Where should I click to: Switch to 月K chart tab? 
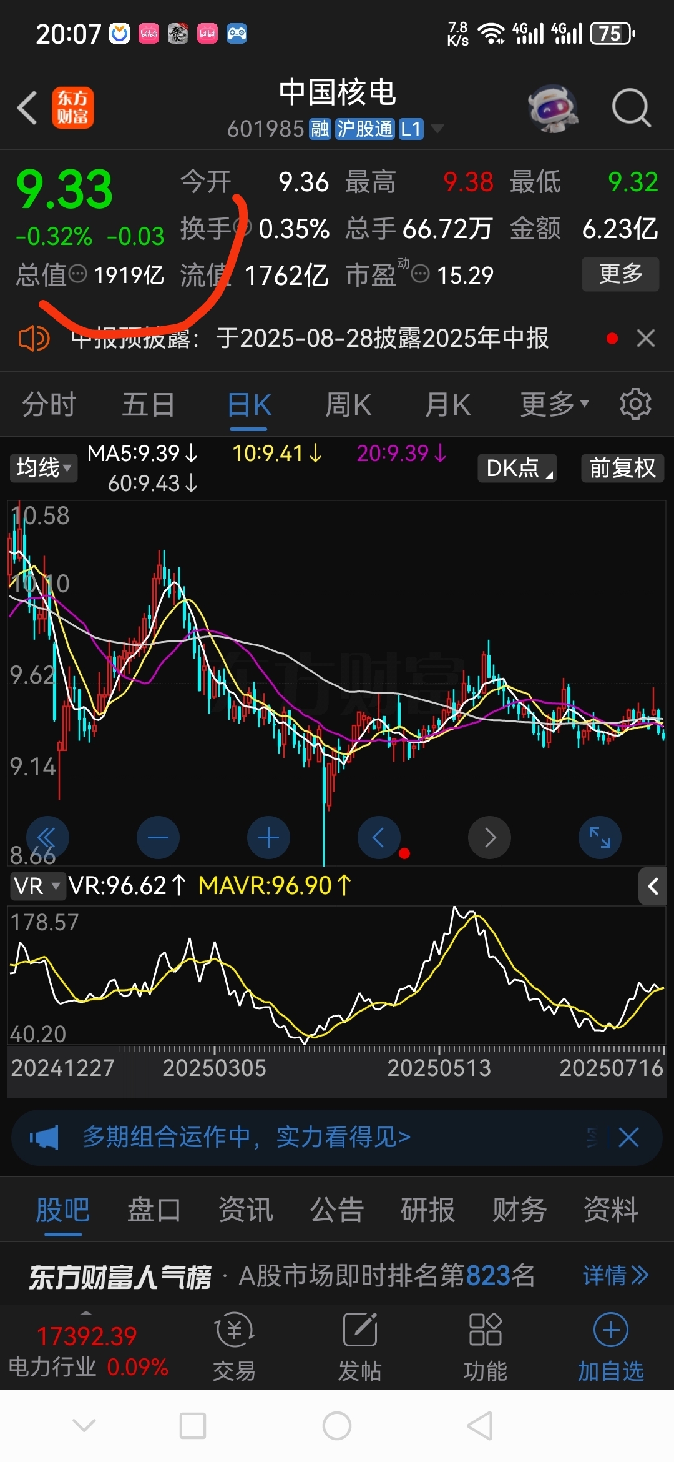447,404
